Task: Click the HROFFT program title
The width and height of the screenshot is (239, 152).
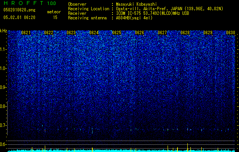Action: click(x=24, y=3)
